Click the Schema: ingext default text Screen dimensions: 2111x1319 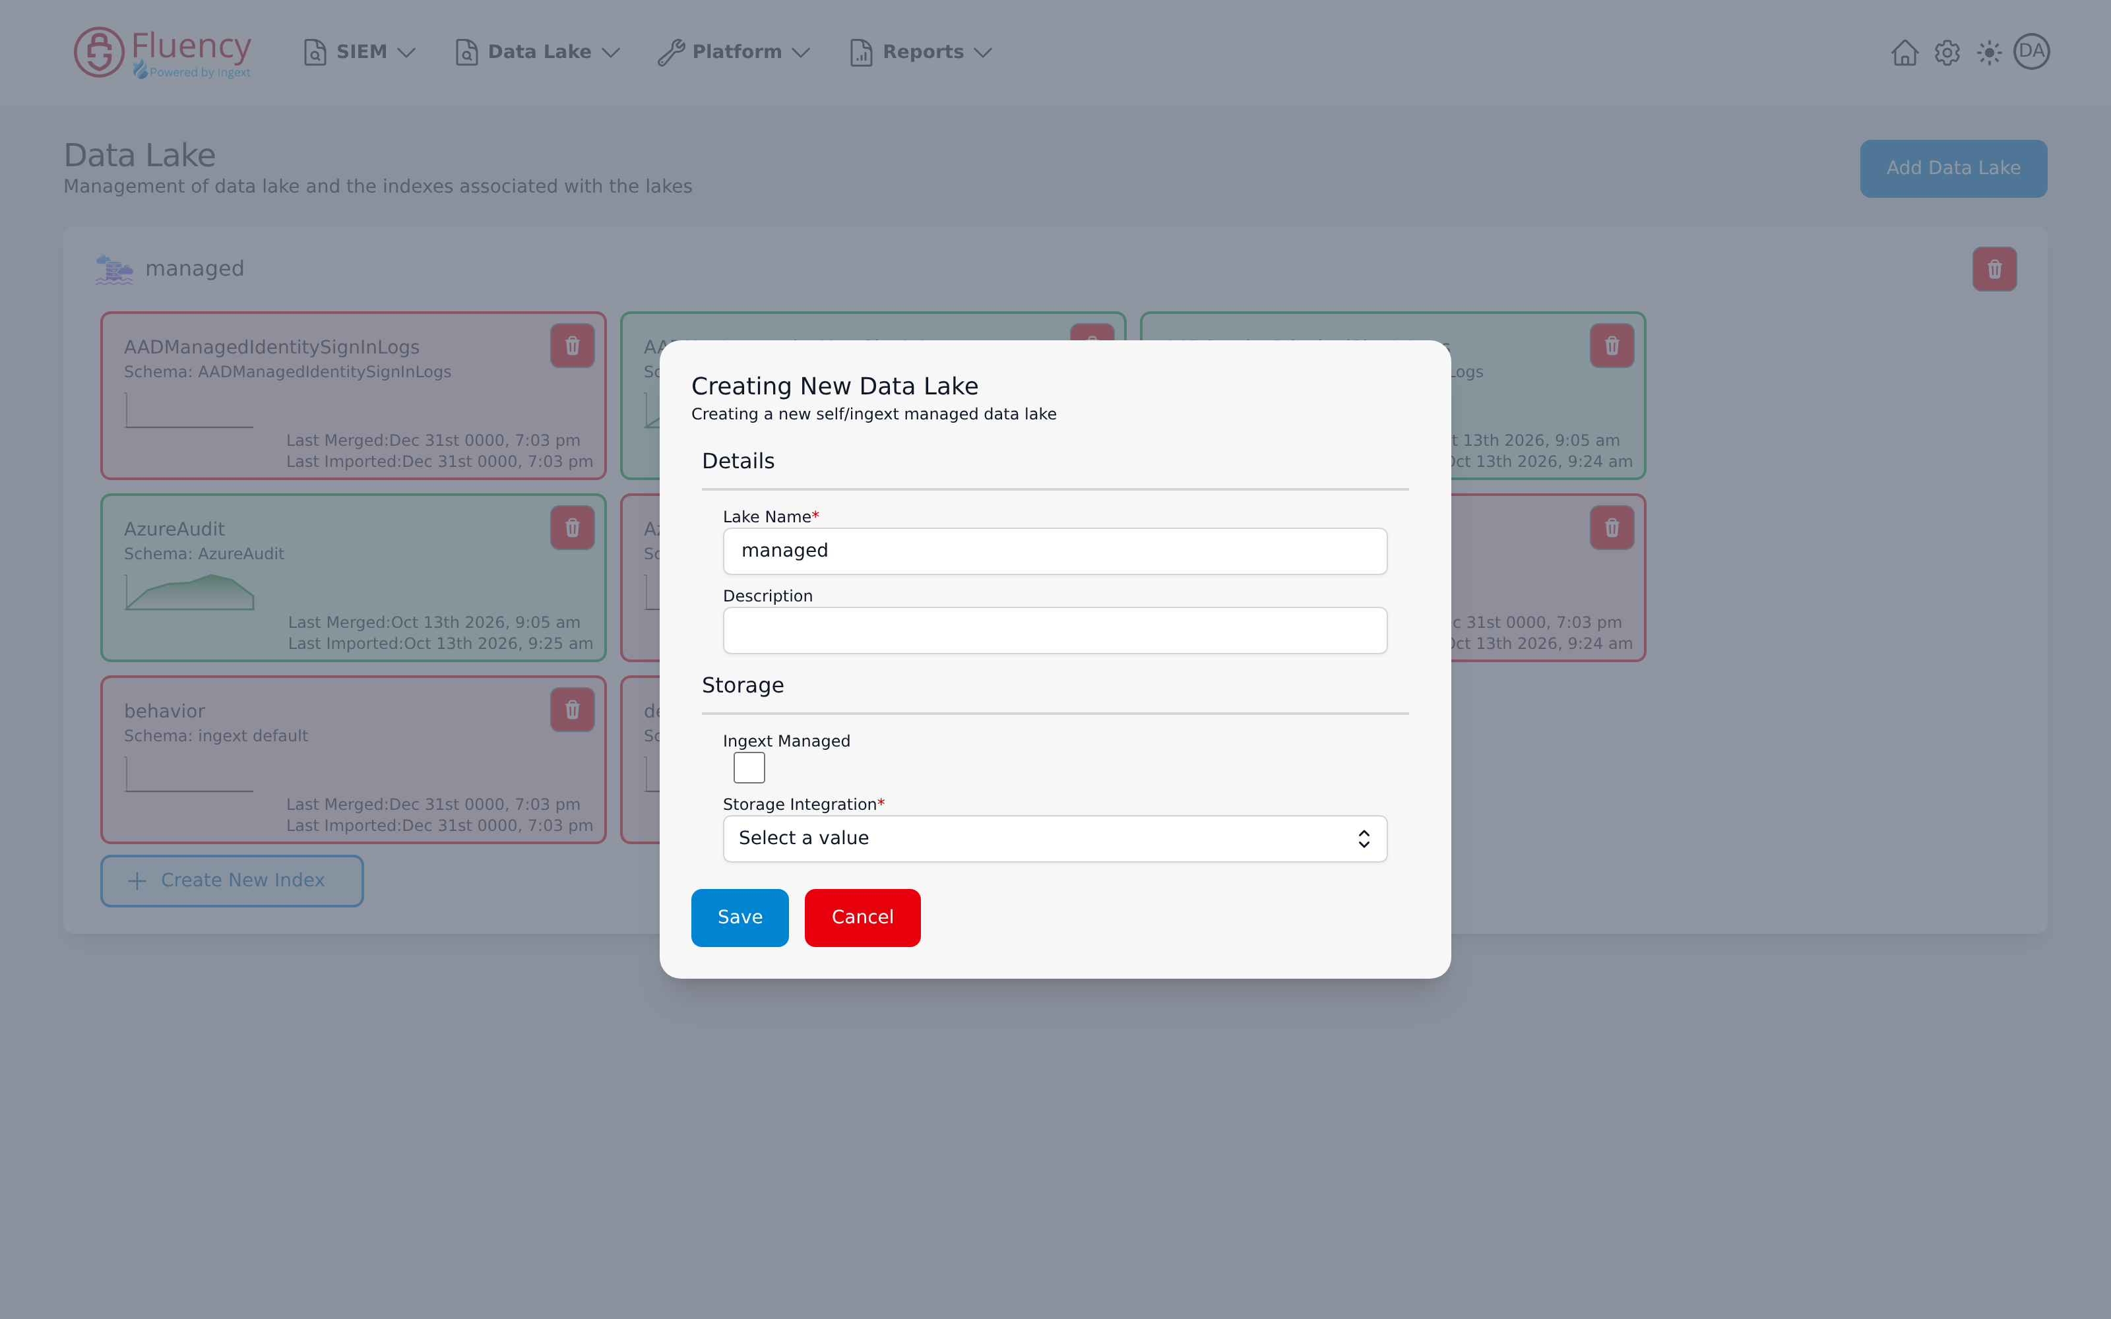(x=216, y=736)
